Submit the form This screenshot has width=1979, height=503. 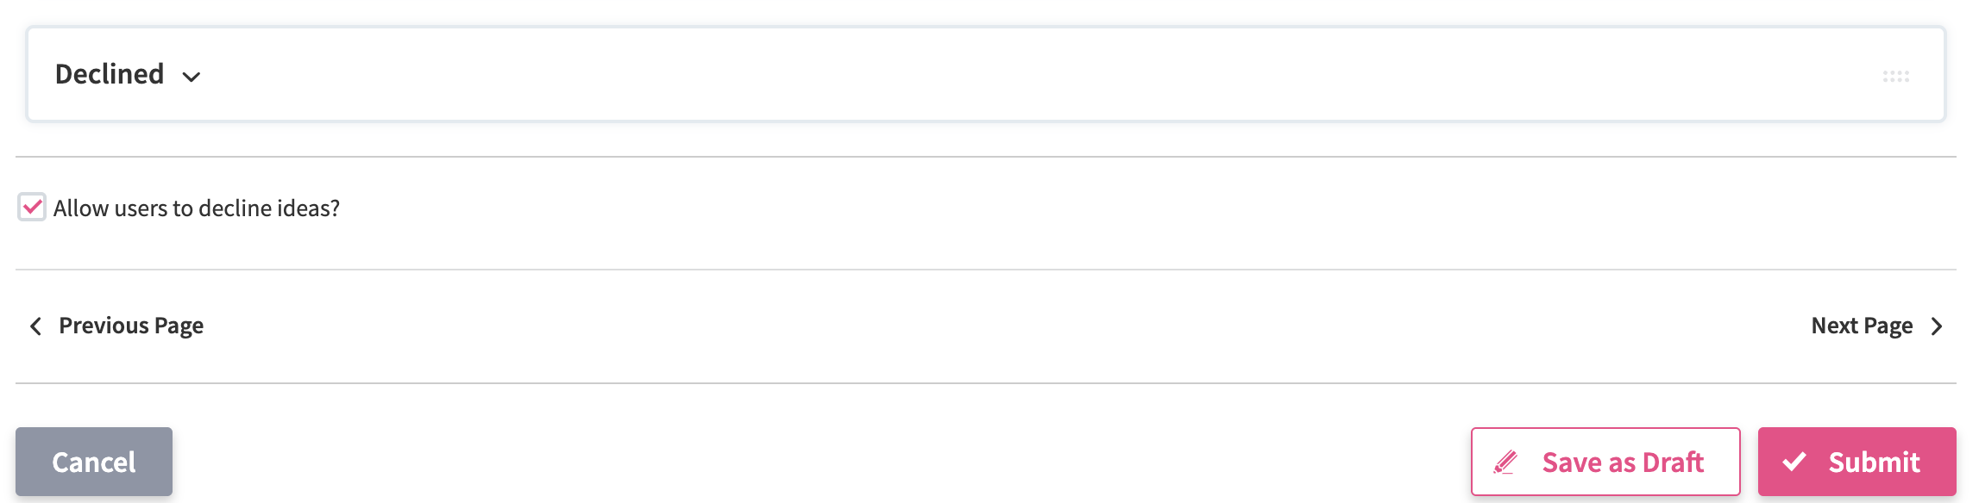coord(1856,463)
